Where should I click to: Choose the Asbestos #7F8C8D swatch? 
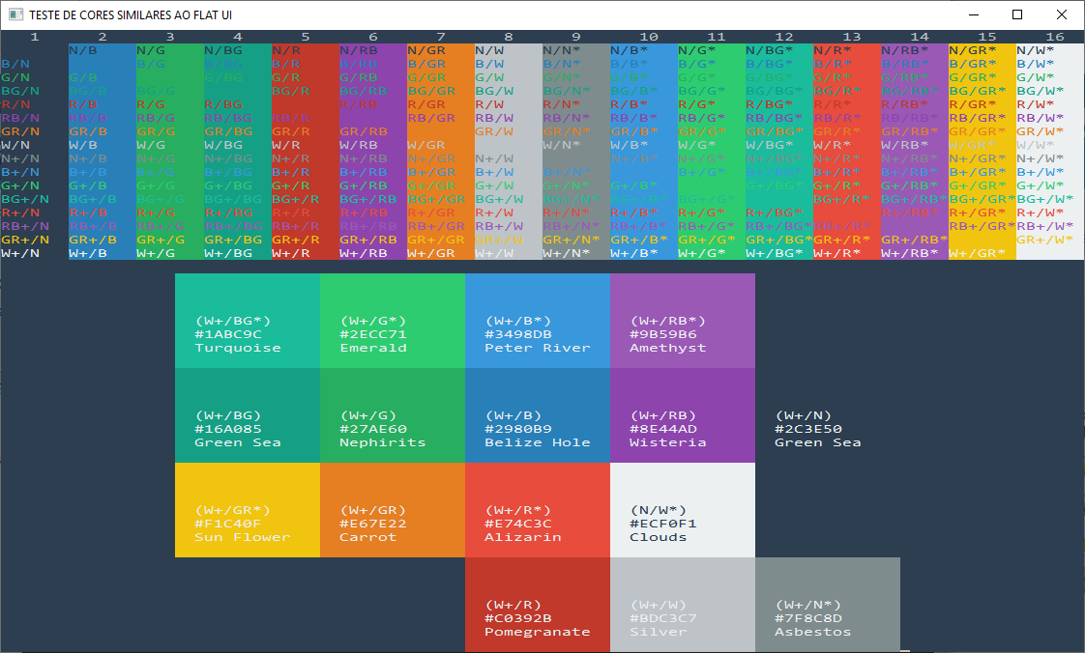point(828,605)
